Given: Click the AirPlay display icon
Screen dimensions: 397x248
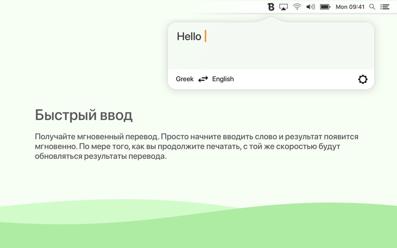Looking at the screenshot, I should point(283,7).
